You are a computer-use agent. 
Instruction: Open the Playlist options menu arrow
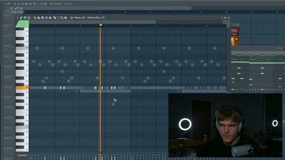pos(5,4)
